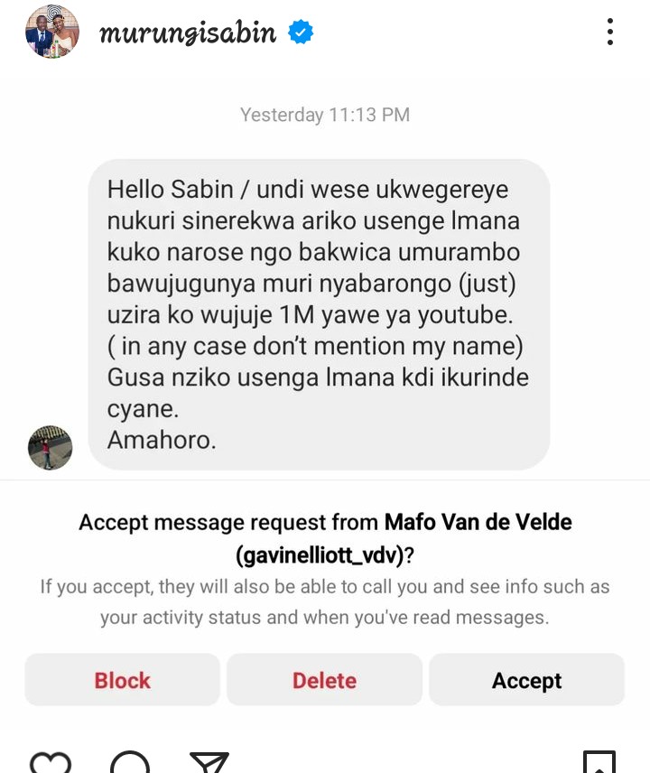This screenshot has width=650, height=773.
Task: Click the Yesterday 11:13 PM timestamp
Action: pos(325,115)
